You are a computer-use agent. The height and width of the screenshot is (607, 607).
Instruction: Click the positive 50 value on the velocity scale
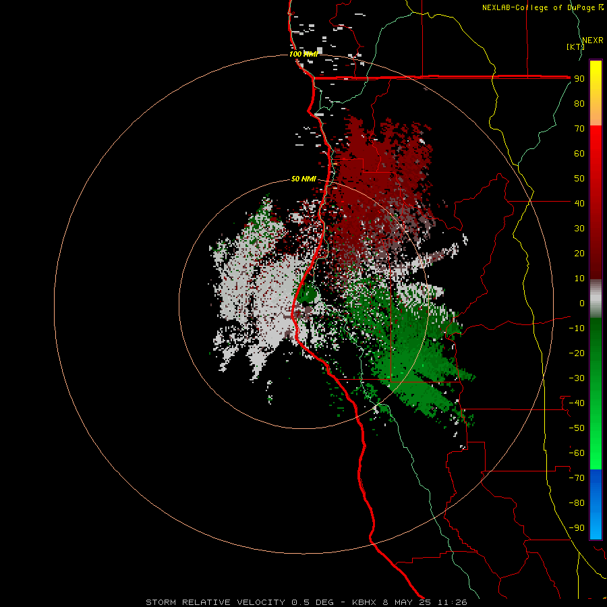click(x=579, y=179)
